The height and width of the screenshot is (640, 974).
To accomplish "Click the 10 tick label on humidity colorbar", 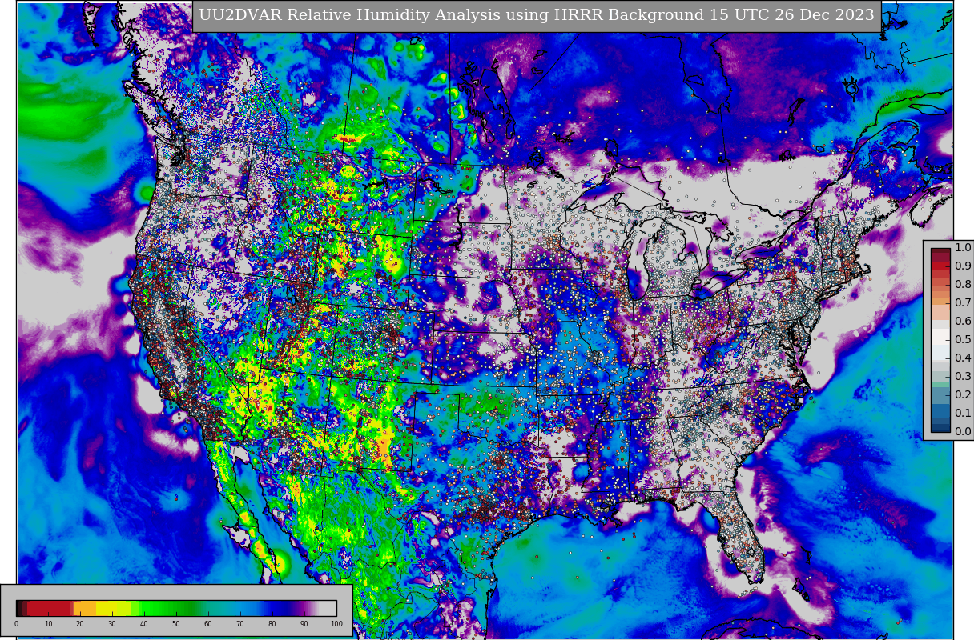I will point(48,624).
